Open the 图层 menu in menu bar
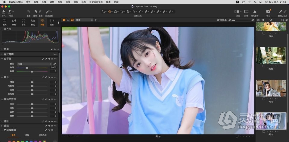 pos(60,2)
